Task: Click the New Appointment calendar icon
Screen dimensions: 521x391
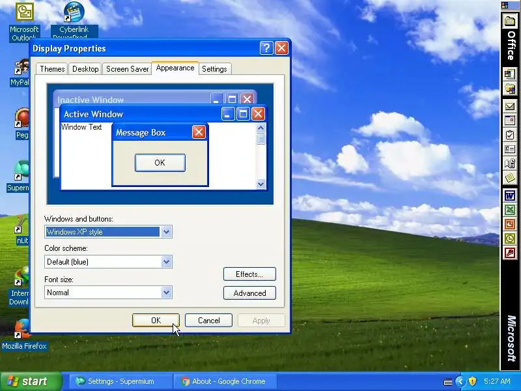Action: [510, 121]
